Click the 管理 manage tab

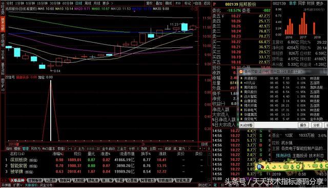click(x=25, y=148)
